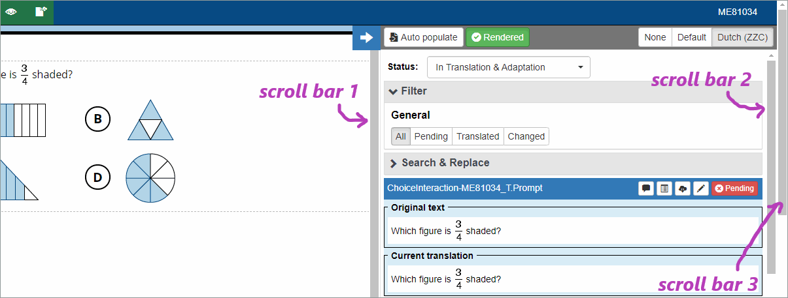Click the eye preview icon
Viewport: 788px width, 298px height.
pos(11,12)
